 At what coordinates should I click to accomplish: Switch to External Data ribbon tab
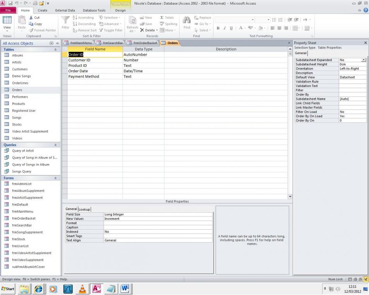tap(65, 10)
